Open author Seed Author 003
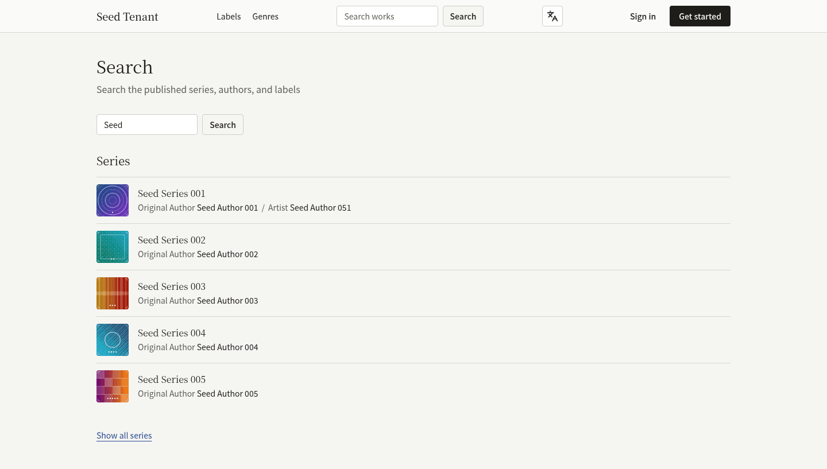 click(227, 301)
